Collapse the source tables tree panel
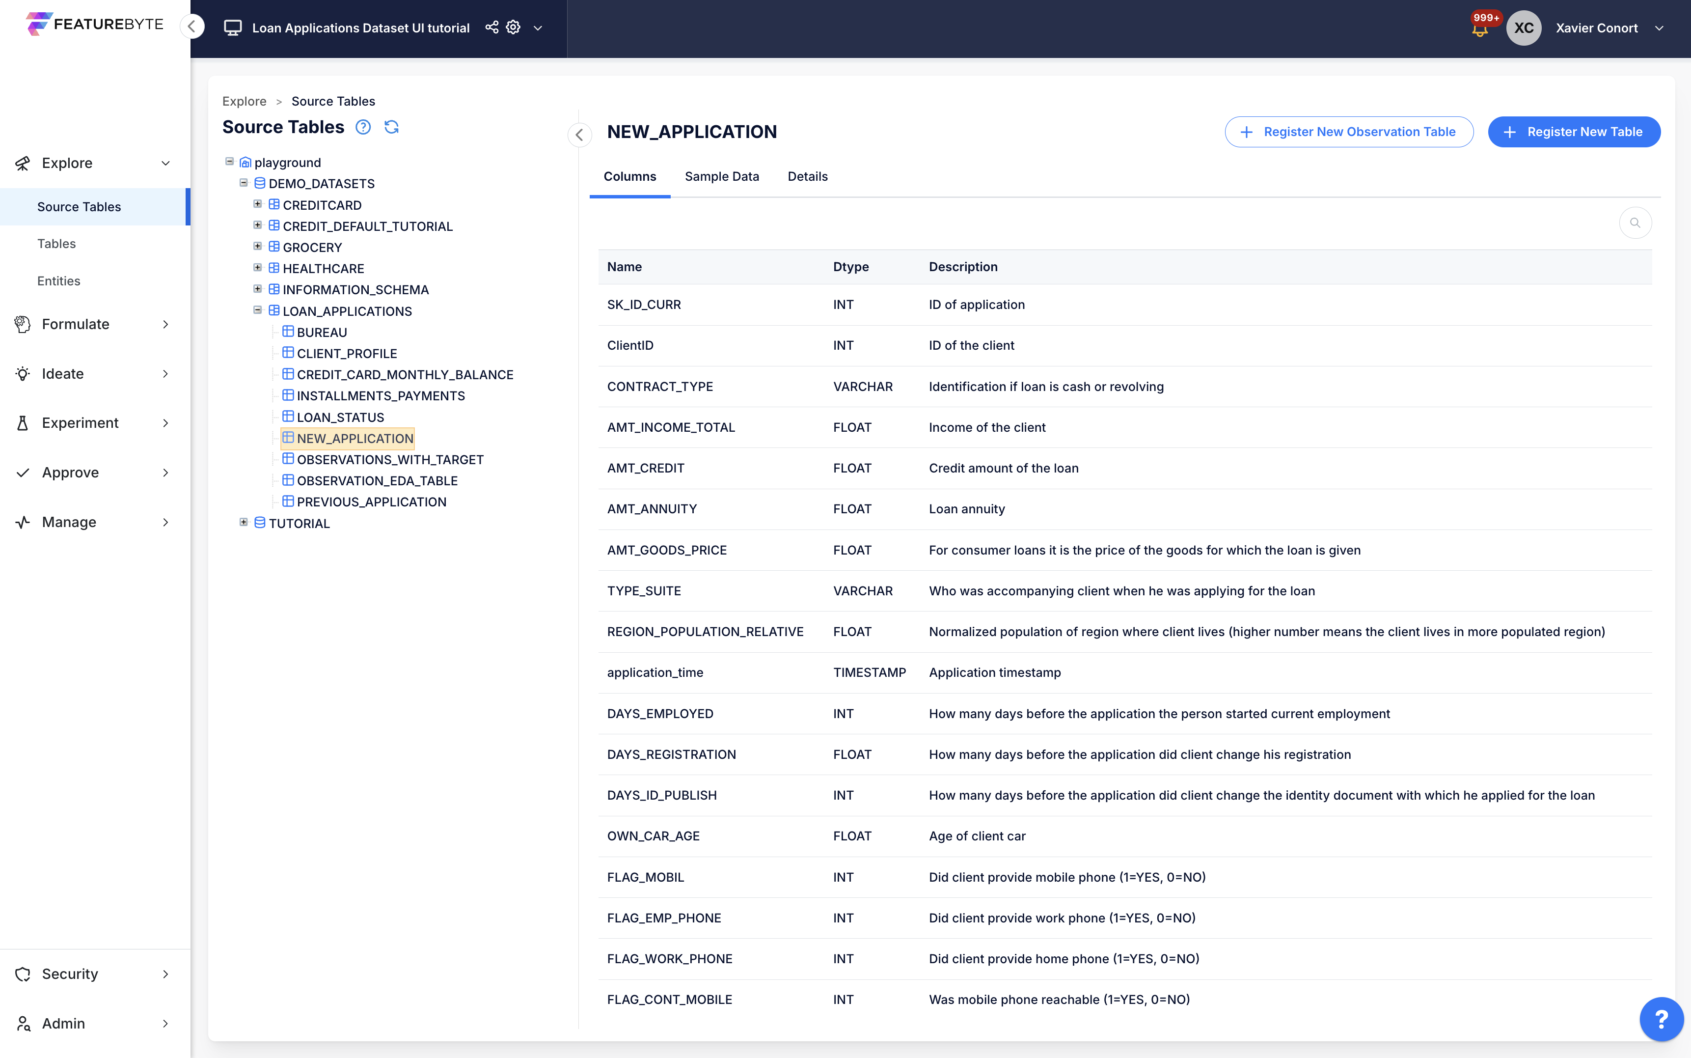 click(x=579, y=135)
